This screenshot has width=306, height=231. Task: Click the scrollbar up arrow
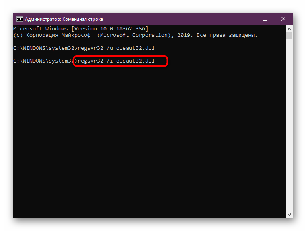pos(289,29)
